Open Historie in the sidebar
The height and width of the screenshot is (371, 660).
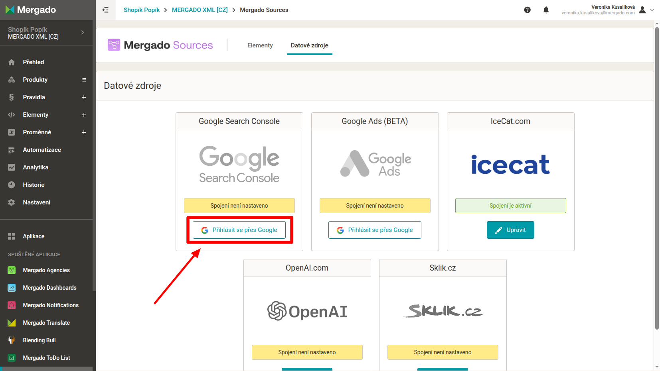coord(34,185)
